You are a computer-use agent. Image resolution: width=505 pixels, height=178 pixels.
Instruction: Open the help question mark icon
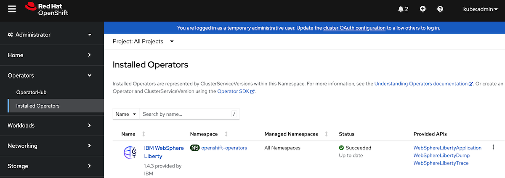440,9
